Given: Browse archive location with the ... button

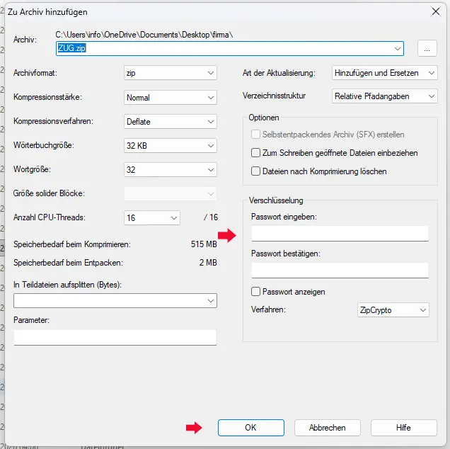Looking at the screenshot, I should tap(427, 48).
